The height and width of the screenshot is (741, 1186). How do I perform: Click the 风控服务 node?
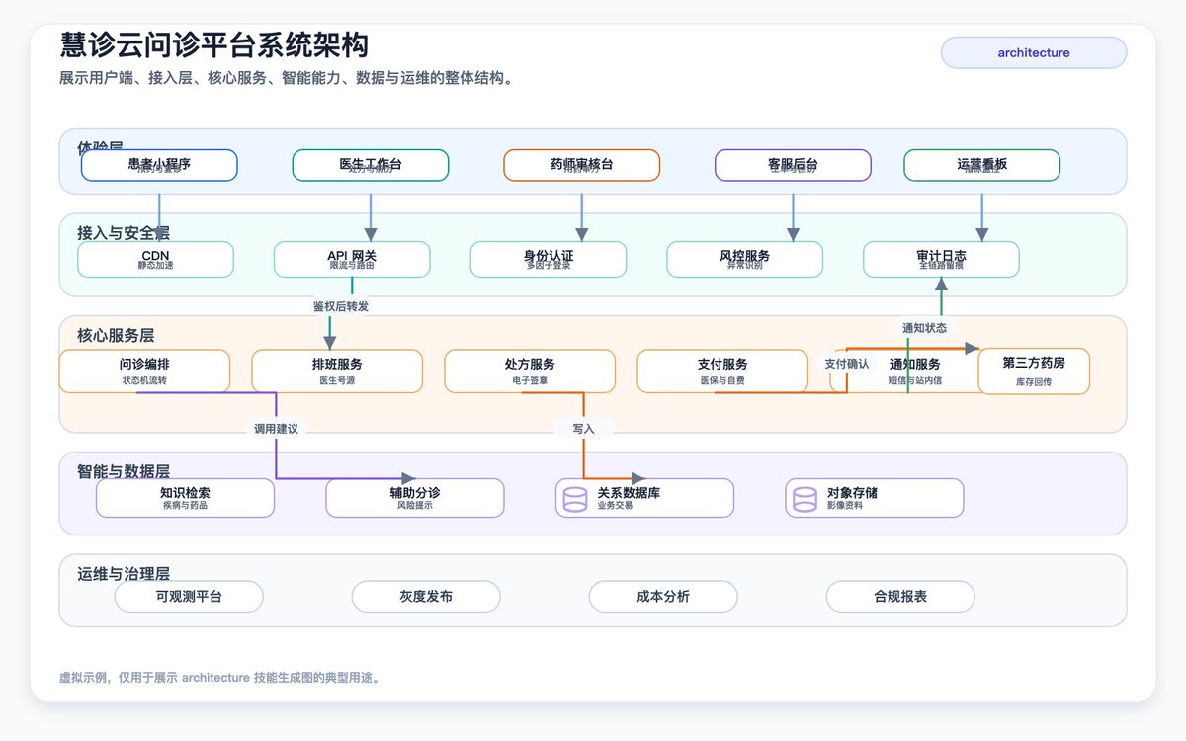(745, 259)
